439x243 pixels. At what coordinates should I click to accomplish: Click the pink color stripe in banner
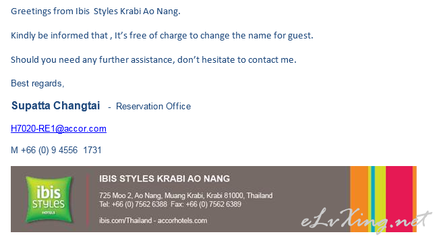pyautogui.click(x=399, y=199)
